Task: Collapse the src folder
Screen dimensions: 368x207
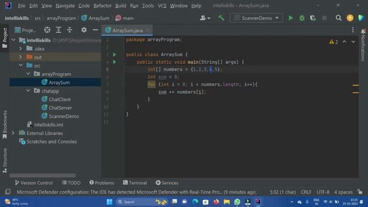Action: (21, 66)
